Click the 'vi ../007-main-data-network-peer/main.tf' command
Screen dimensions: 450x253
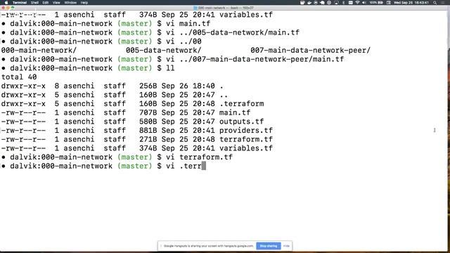(255, 59)
